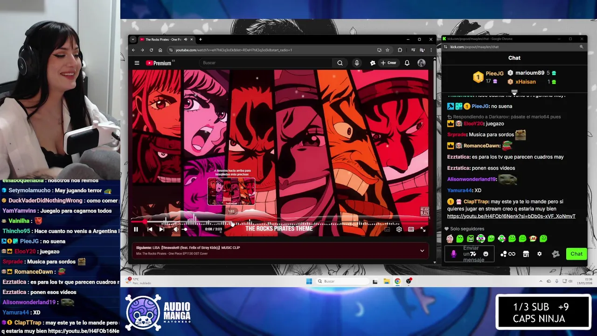The width and height of the screenshot is (597, 336).
Task: Go back in Chrome
Action: tap(133, 50)
